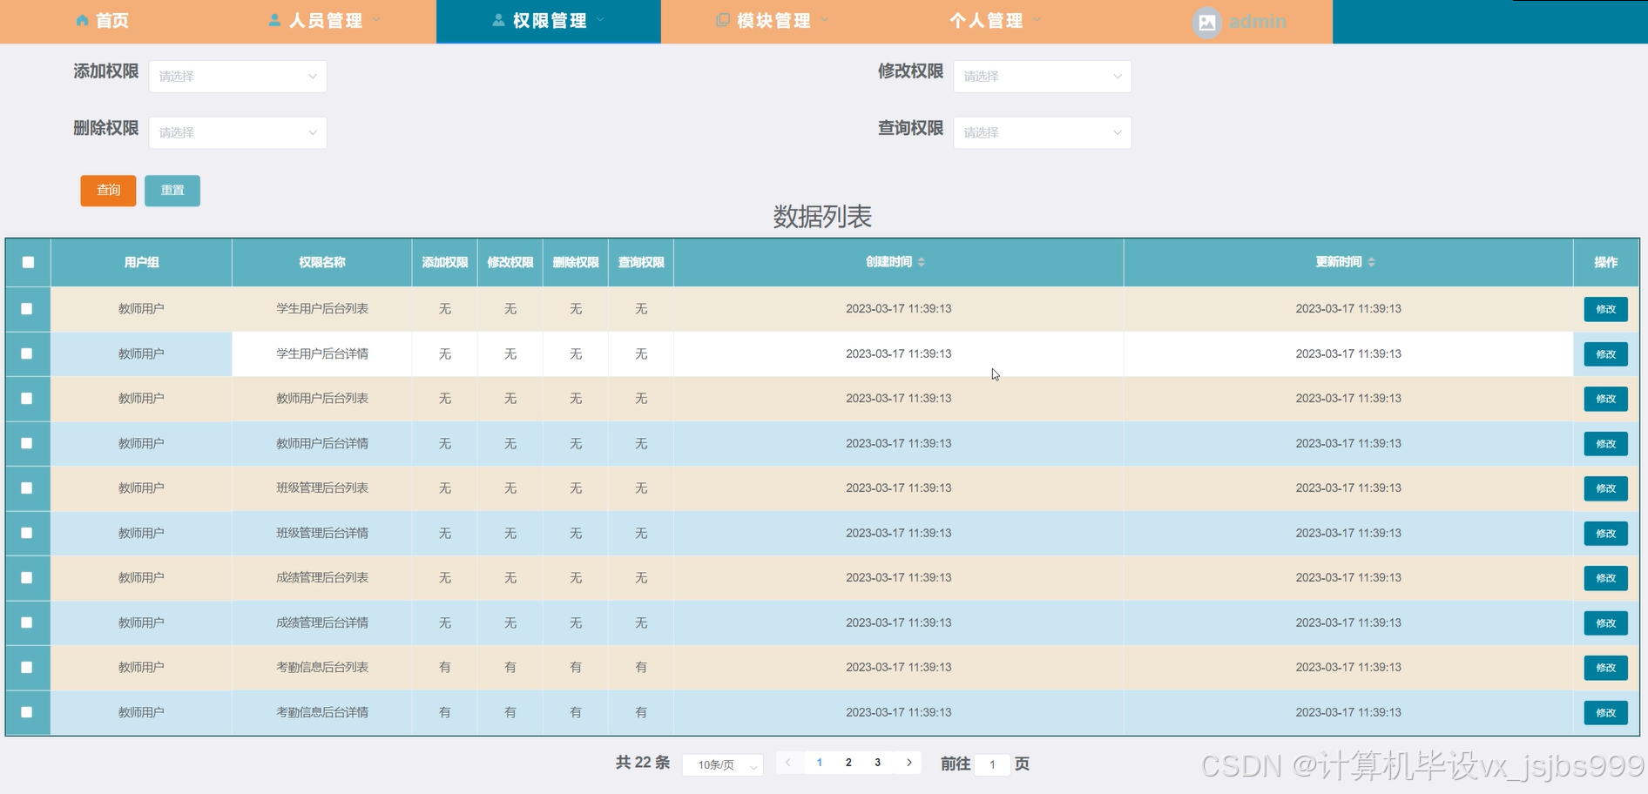1648x794 pixels.
Task: Open the 查询权限 dropdown
Action: point(1043,132)
